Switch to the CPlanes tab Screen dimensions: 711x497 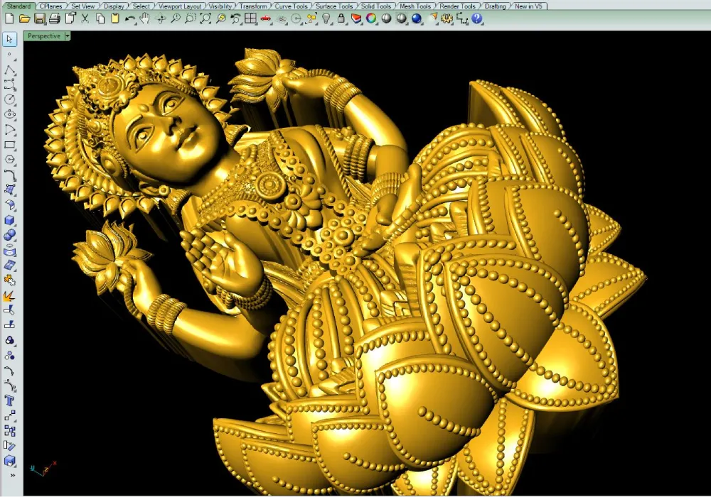50,6
